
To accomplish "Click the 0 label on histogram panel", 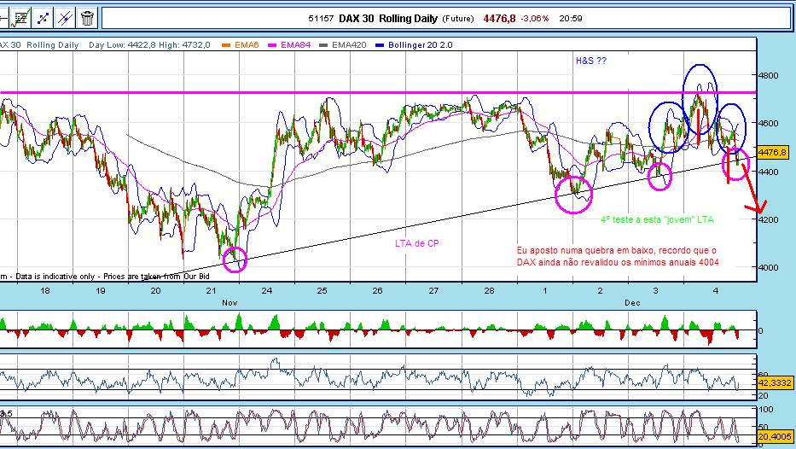I will (760, 330).
